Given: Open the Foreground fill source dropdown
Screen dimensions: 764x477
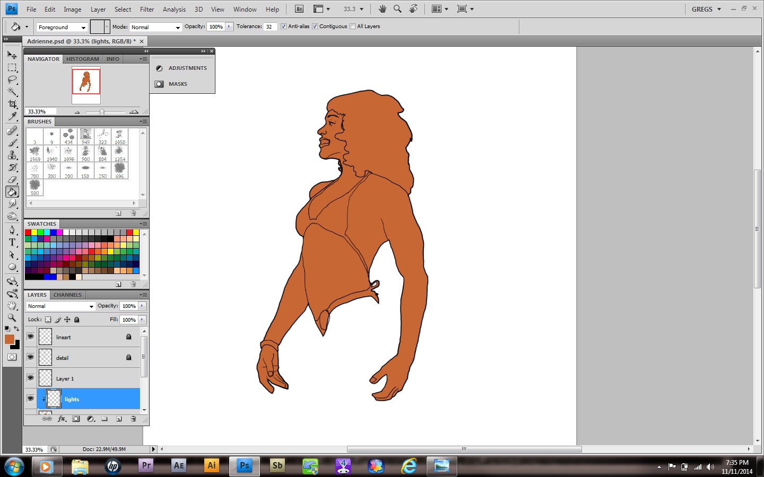Looking at the screenshot, I should (x=62, y=27).
